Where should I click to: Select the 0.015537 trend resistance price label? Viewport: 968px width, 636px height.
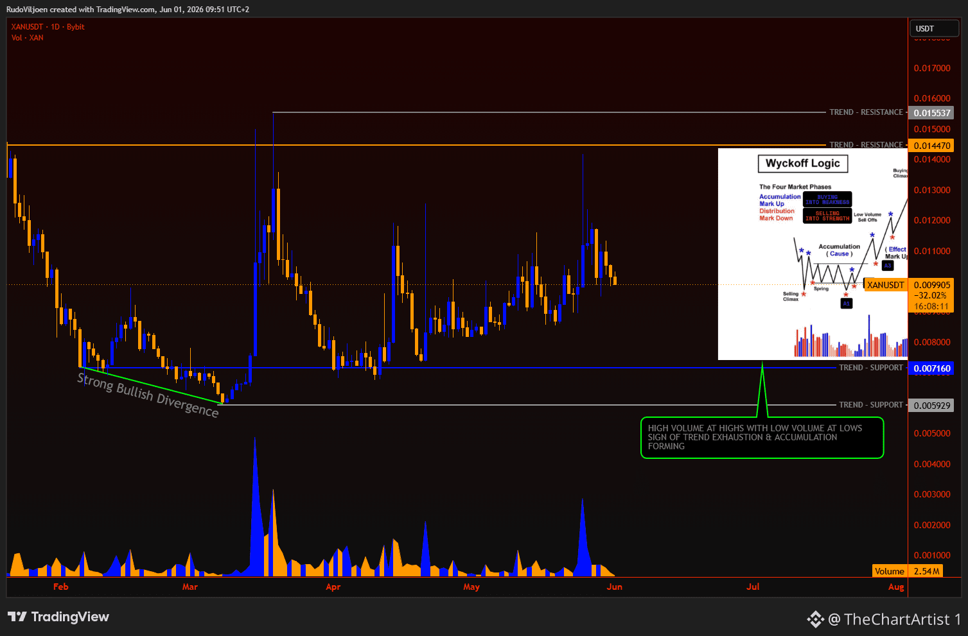click(x=931, y=113)
